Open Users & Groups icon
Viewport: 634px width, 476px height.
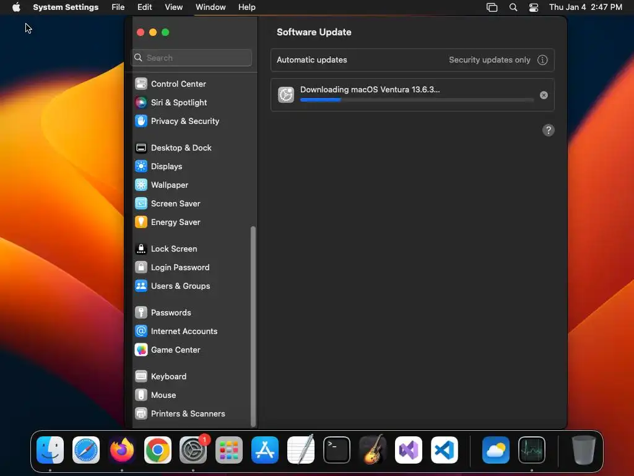141,286
